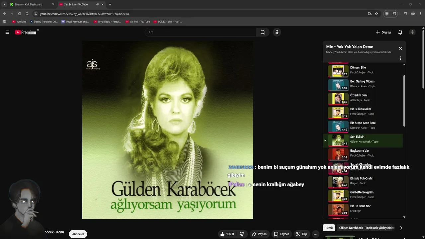The image size is (425, 239).
Task: Click the address bar URL
Action: tap(84, 14)
